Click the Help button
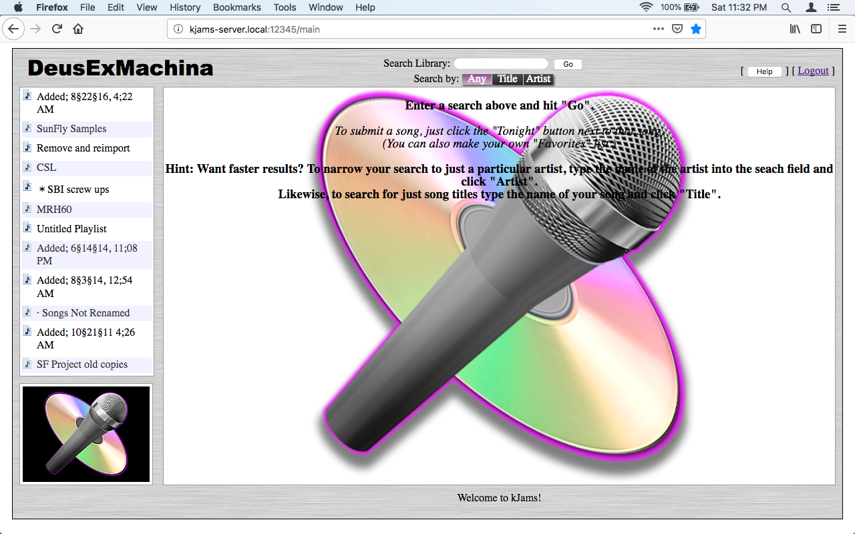855x534 pixels. pyautogui.click(x=765, y=71)
